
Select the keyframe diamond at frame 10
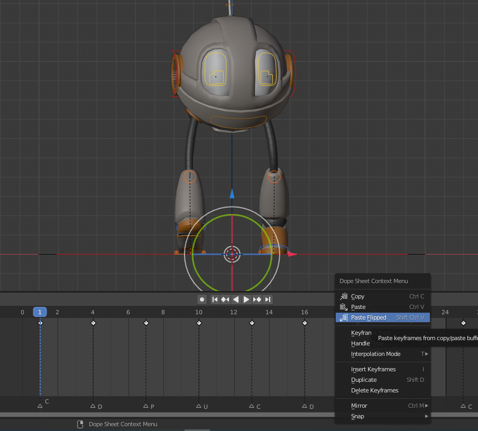pos(199,323)
